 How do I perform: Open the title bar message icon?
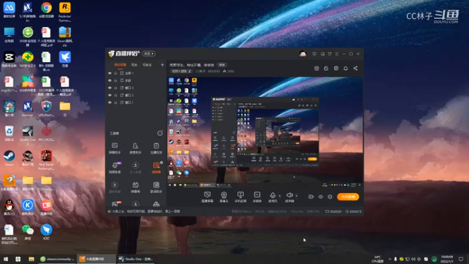(314, 54)
